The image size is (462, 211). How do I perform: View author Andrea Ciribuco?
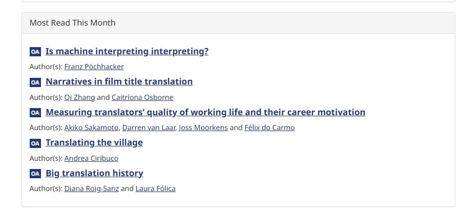pyautogui.click(x=91, y=158)
